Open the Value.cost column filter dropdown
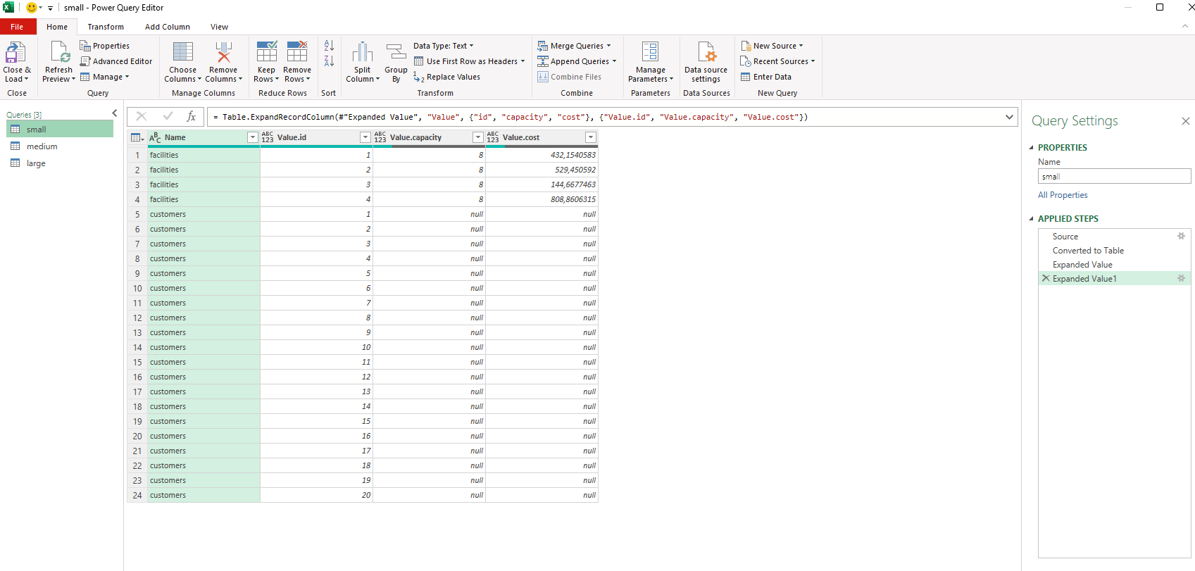Image resolution: width=1195 pixels, height=571 pixels. click(591, 137)
